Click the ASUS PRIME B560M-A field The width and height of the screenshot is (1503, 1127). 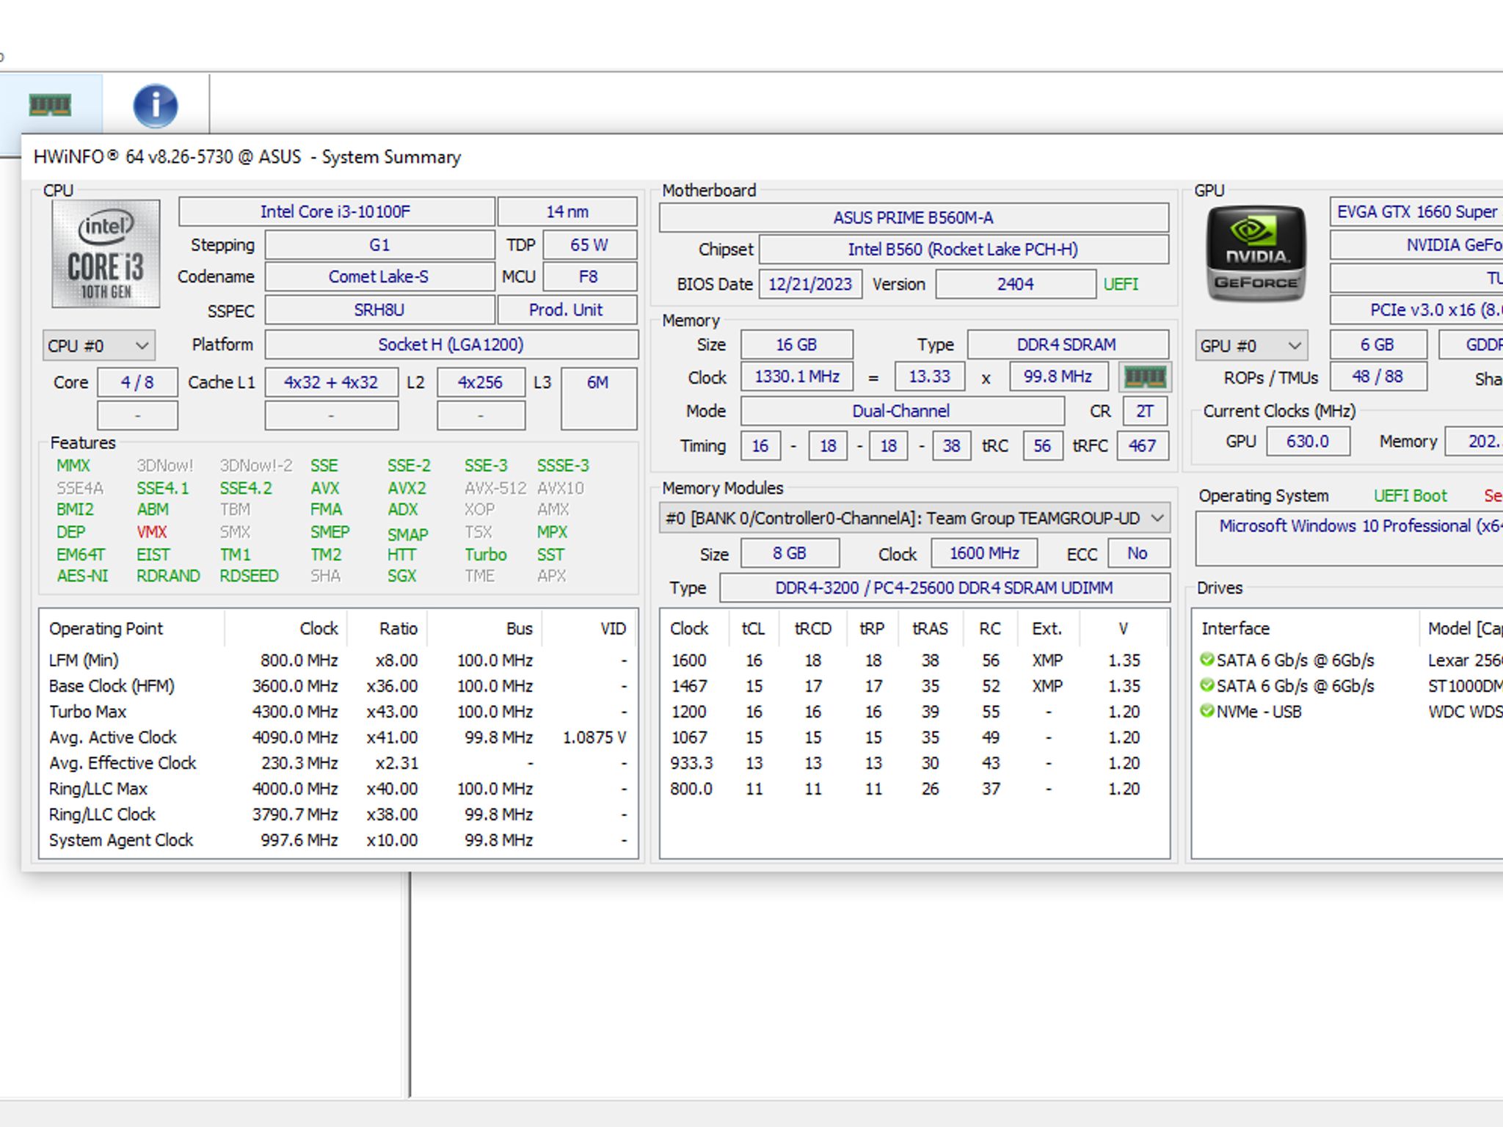pyautogui.click(x=913, y=218)
